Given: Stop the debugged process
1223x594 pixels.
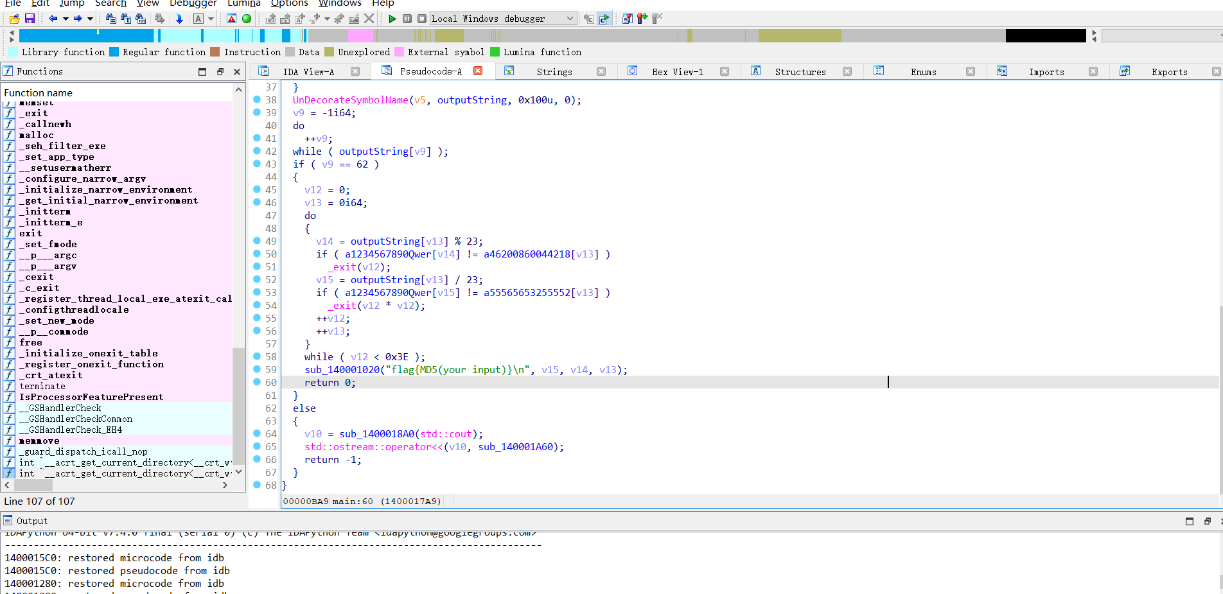Looking at the screenshot, I should [x=422, y=19].
